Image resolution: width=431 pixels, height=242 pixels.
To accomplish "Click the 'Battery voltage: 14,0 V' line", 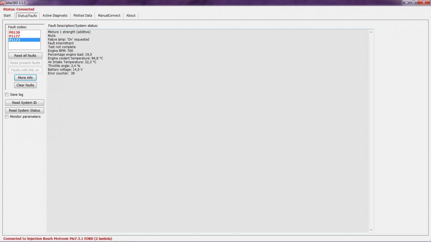I will click(x=65, y=70).
